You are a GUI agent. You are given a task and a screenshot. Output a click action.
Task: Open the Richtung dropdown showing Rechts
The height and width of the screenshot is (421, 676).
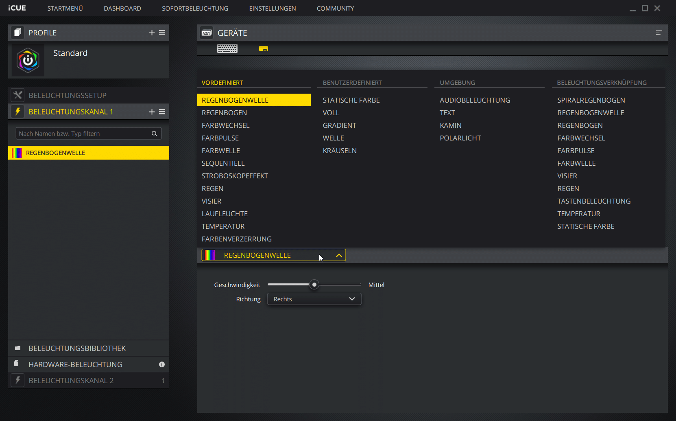click(x=314, y=299)
